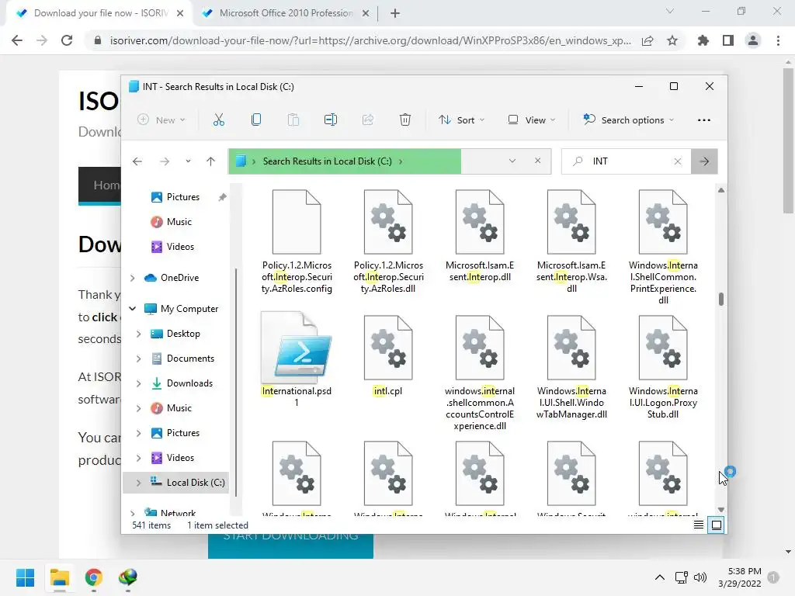Collapse My Computer in the navigation pane
The width and height of the screenshot is (795, 596).
(132, 309)
